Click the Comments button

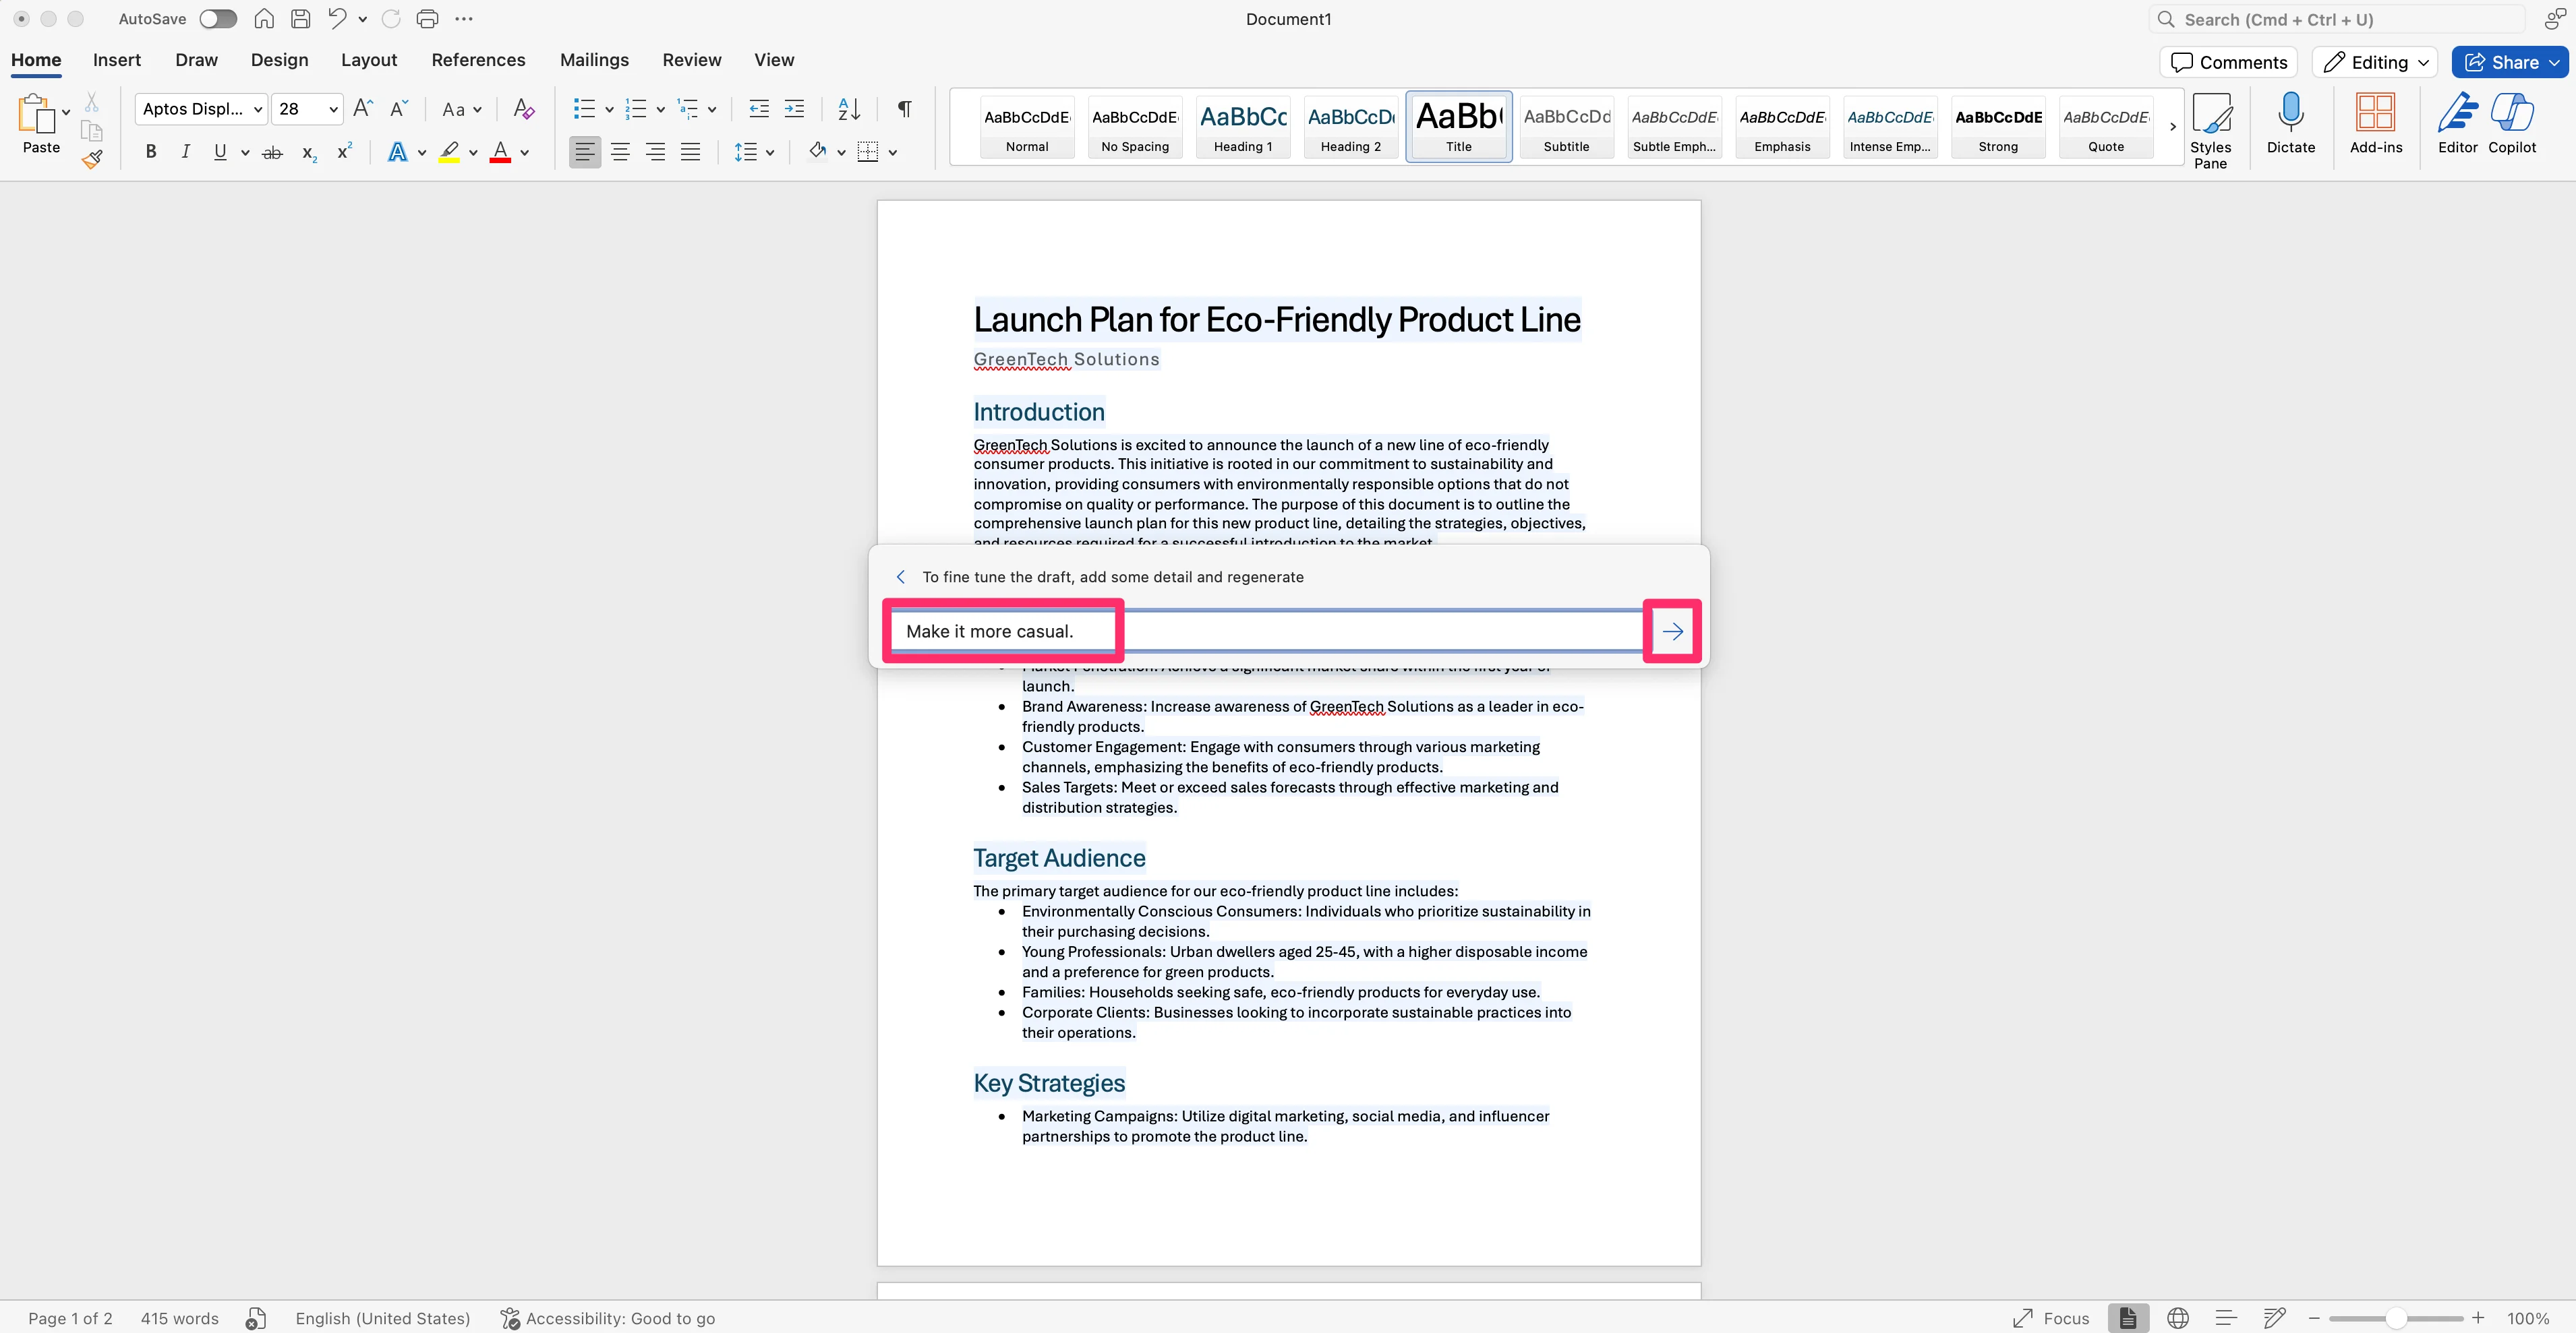pyautogui.click(x=2228, y=62)
